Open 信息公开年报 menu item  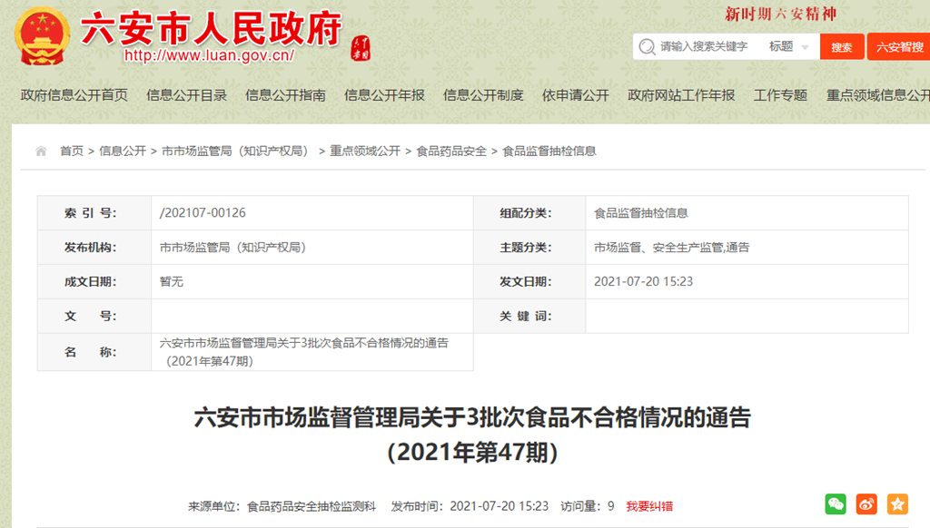(x=384, y=95)
